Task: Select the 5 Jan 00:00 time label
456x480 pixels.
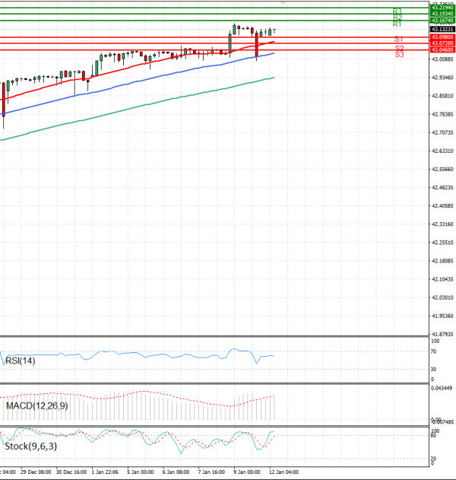Action: coord(140,472)
